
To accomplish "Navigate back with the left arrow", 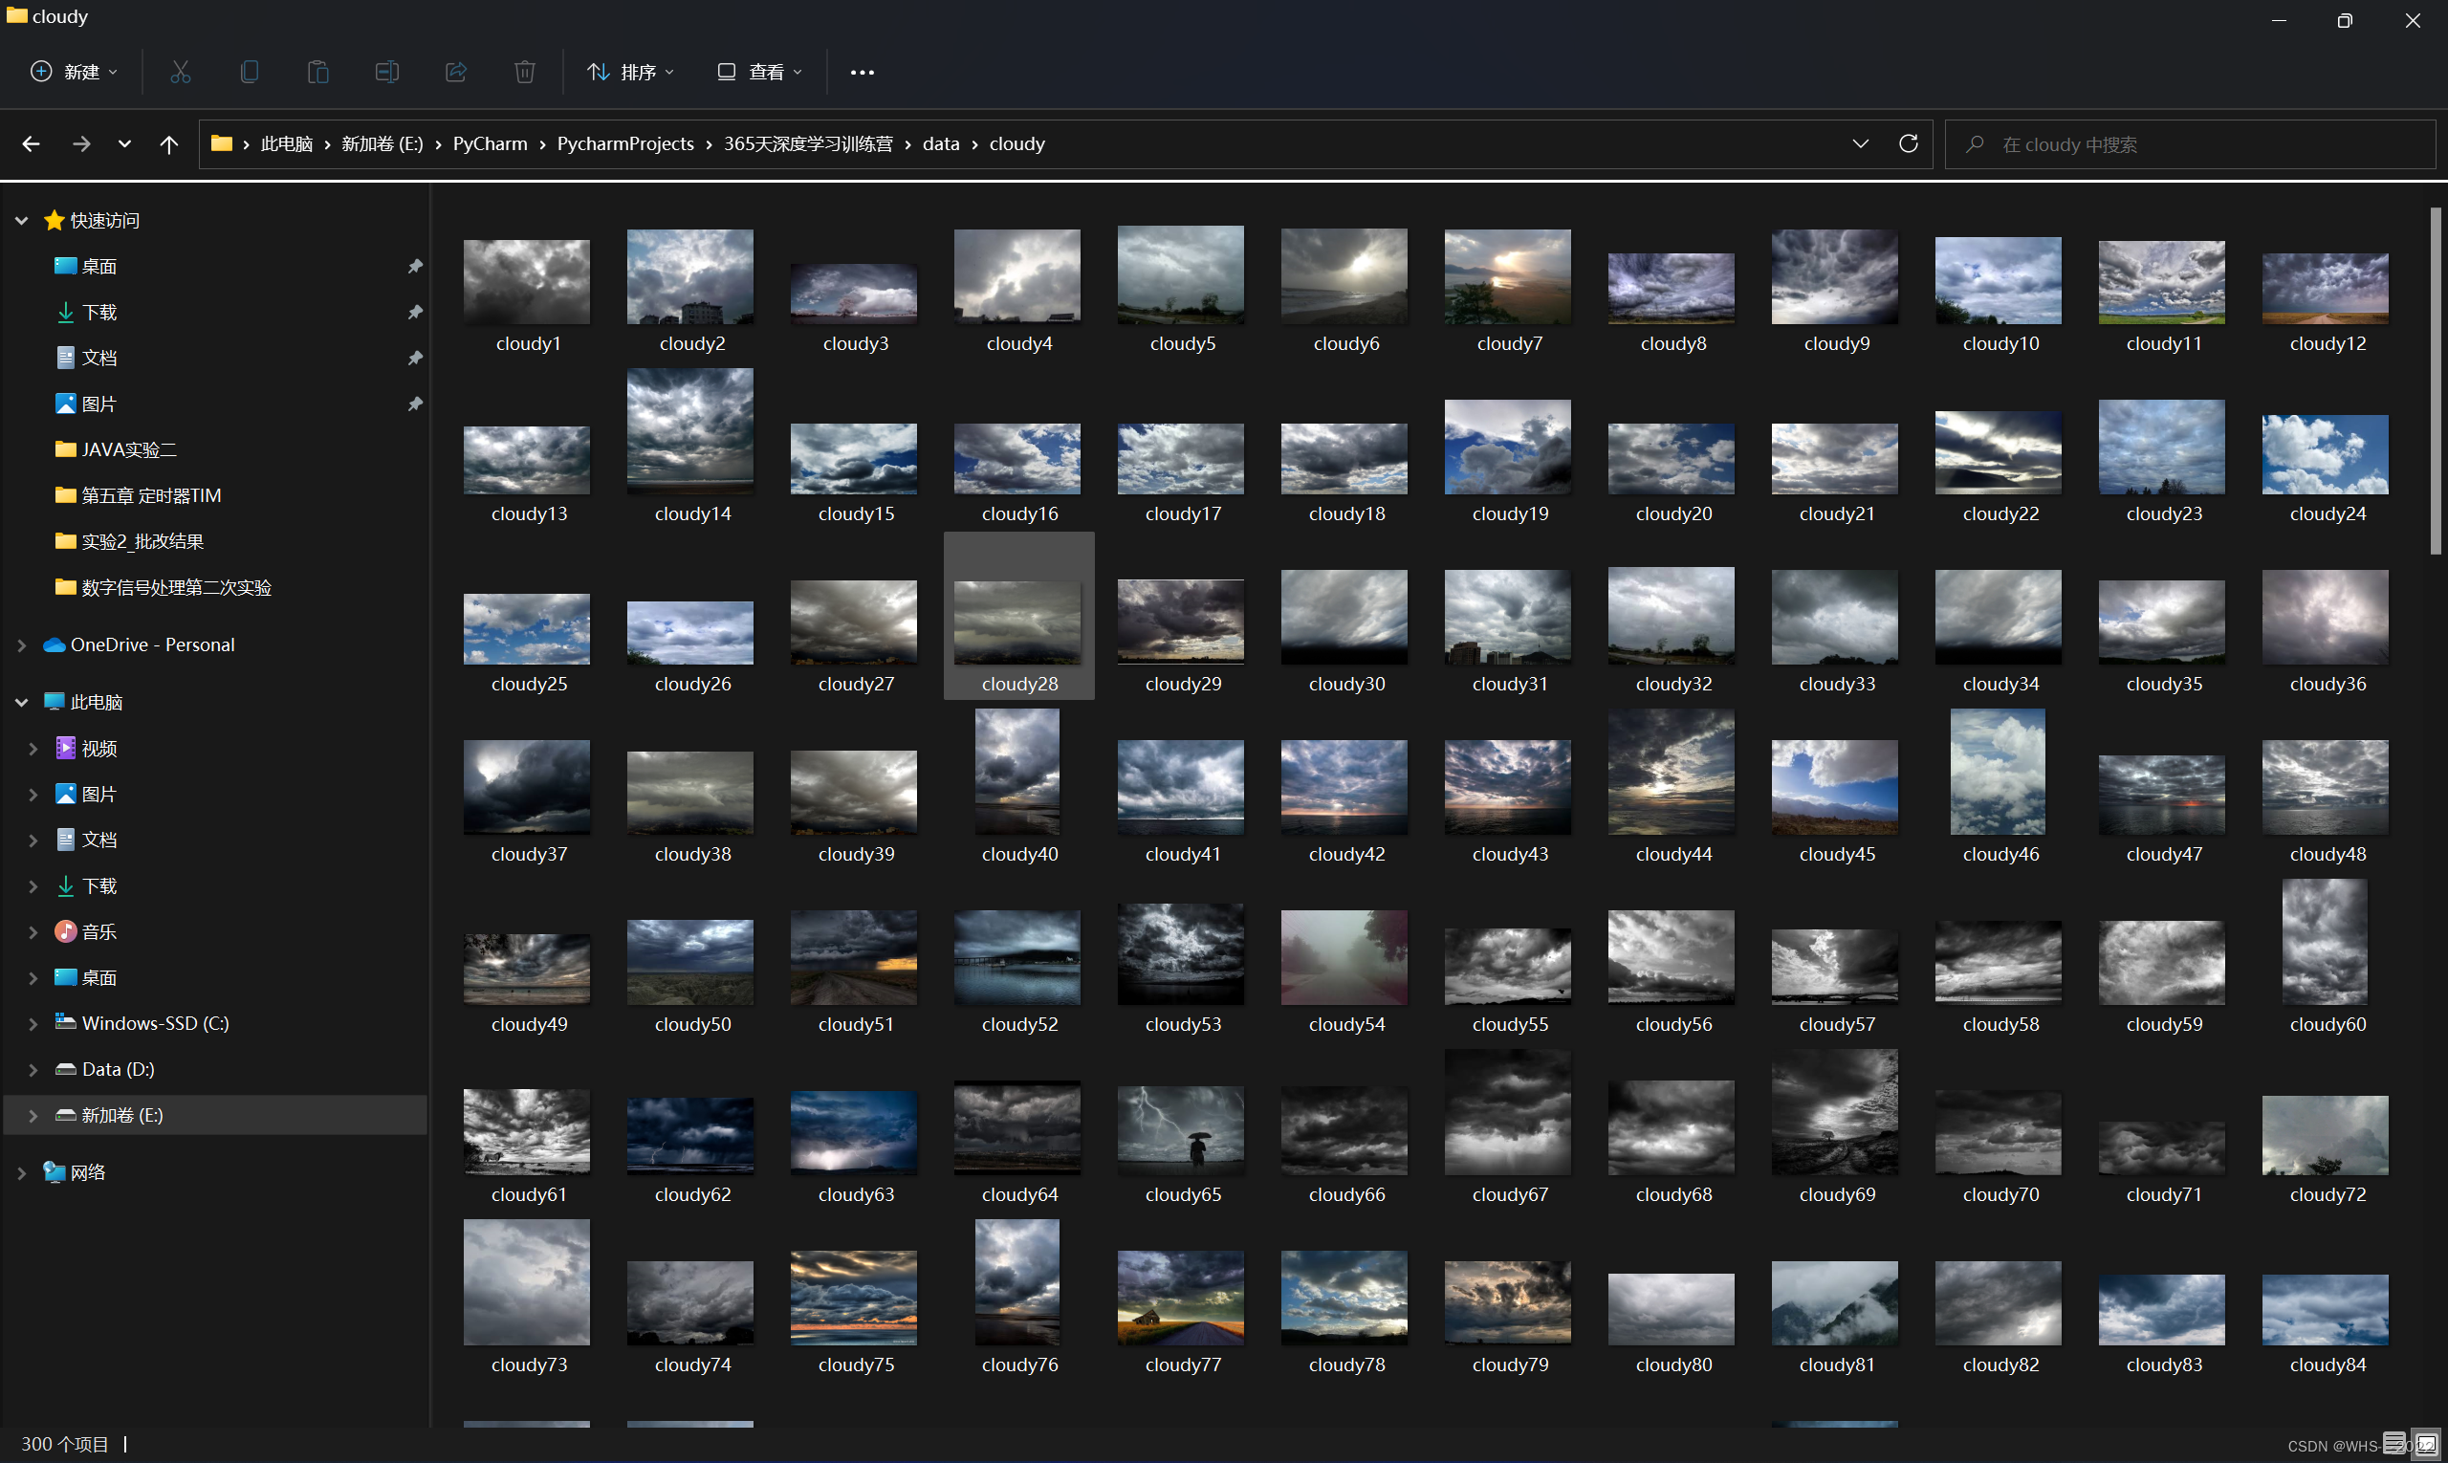I will 31,144.
